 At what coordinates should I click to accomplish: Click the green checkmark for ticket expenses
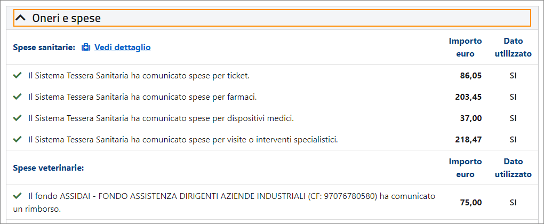coord(18,76)
